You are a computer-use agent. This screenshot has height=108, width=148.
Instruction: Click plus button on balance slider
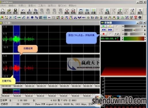[x=145, y=30]
